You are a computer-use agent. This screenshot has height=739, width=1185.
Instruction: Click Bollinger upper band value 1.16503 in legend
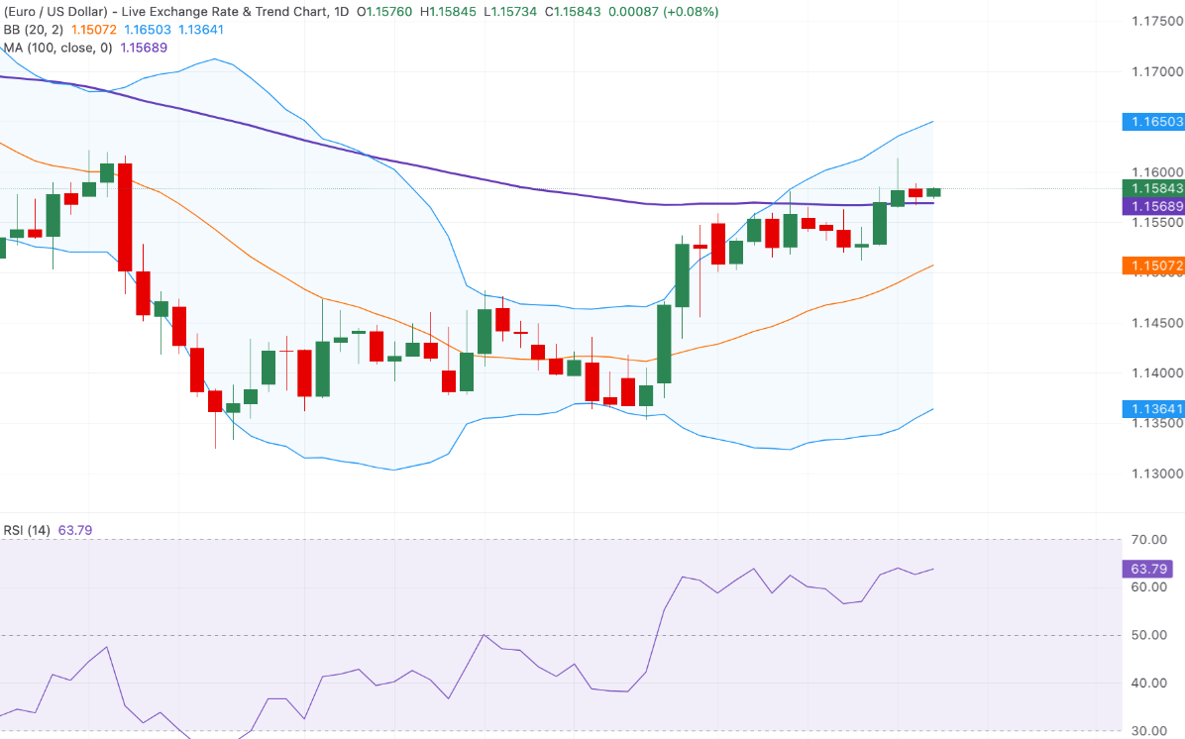tap(148, 30)
